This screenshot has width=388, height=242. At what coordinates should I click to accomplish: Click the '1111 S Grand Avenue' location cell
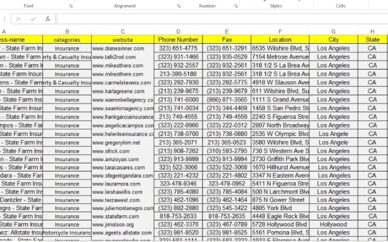pyautogui.click(x=280, y=100)
